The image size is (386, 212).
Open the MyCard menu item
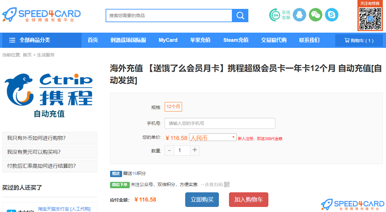[168, 40]
